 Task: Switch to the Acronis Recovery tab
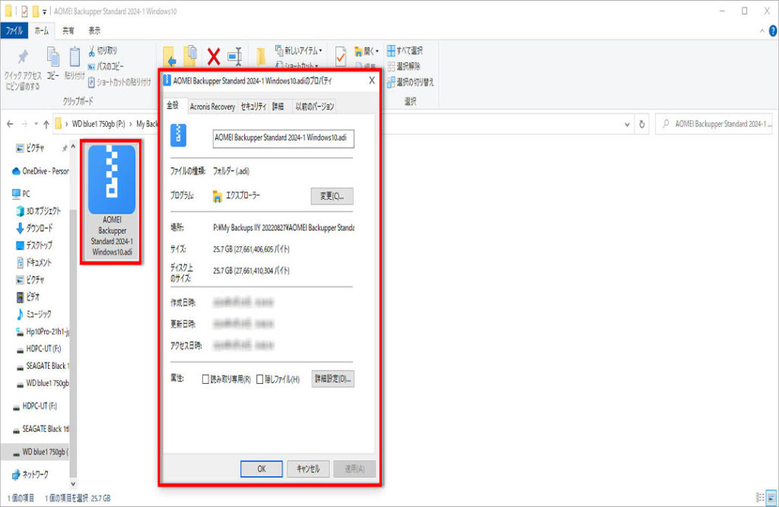tap(211, 107)
